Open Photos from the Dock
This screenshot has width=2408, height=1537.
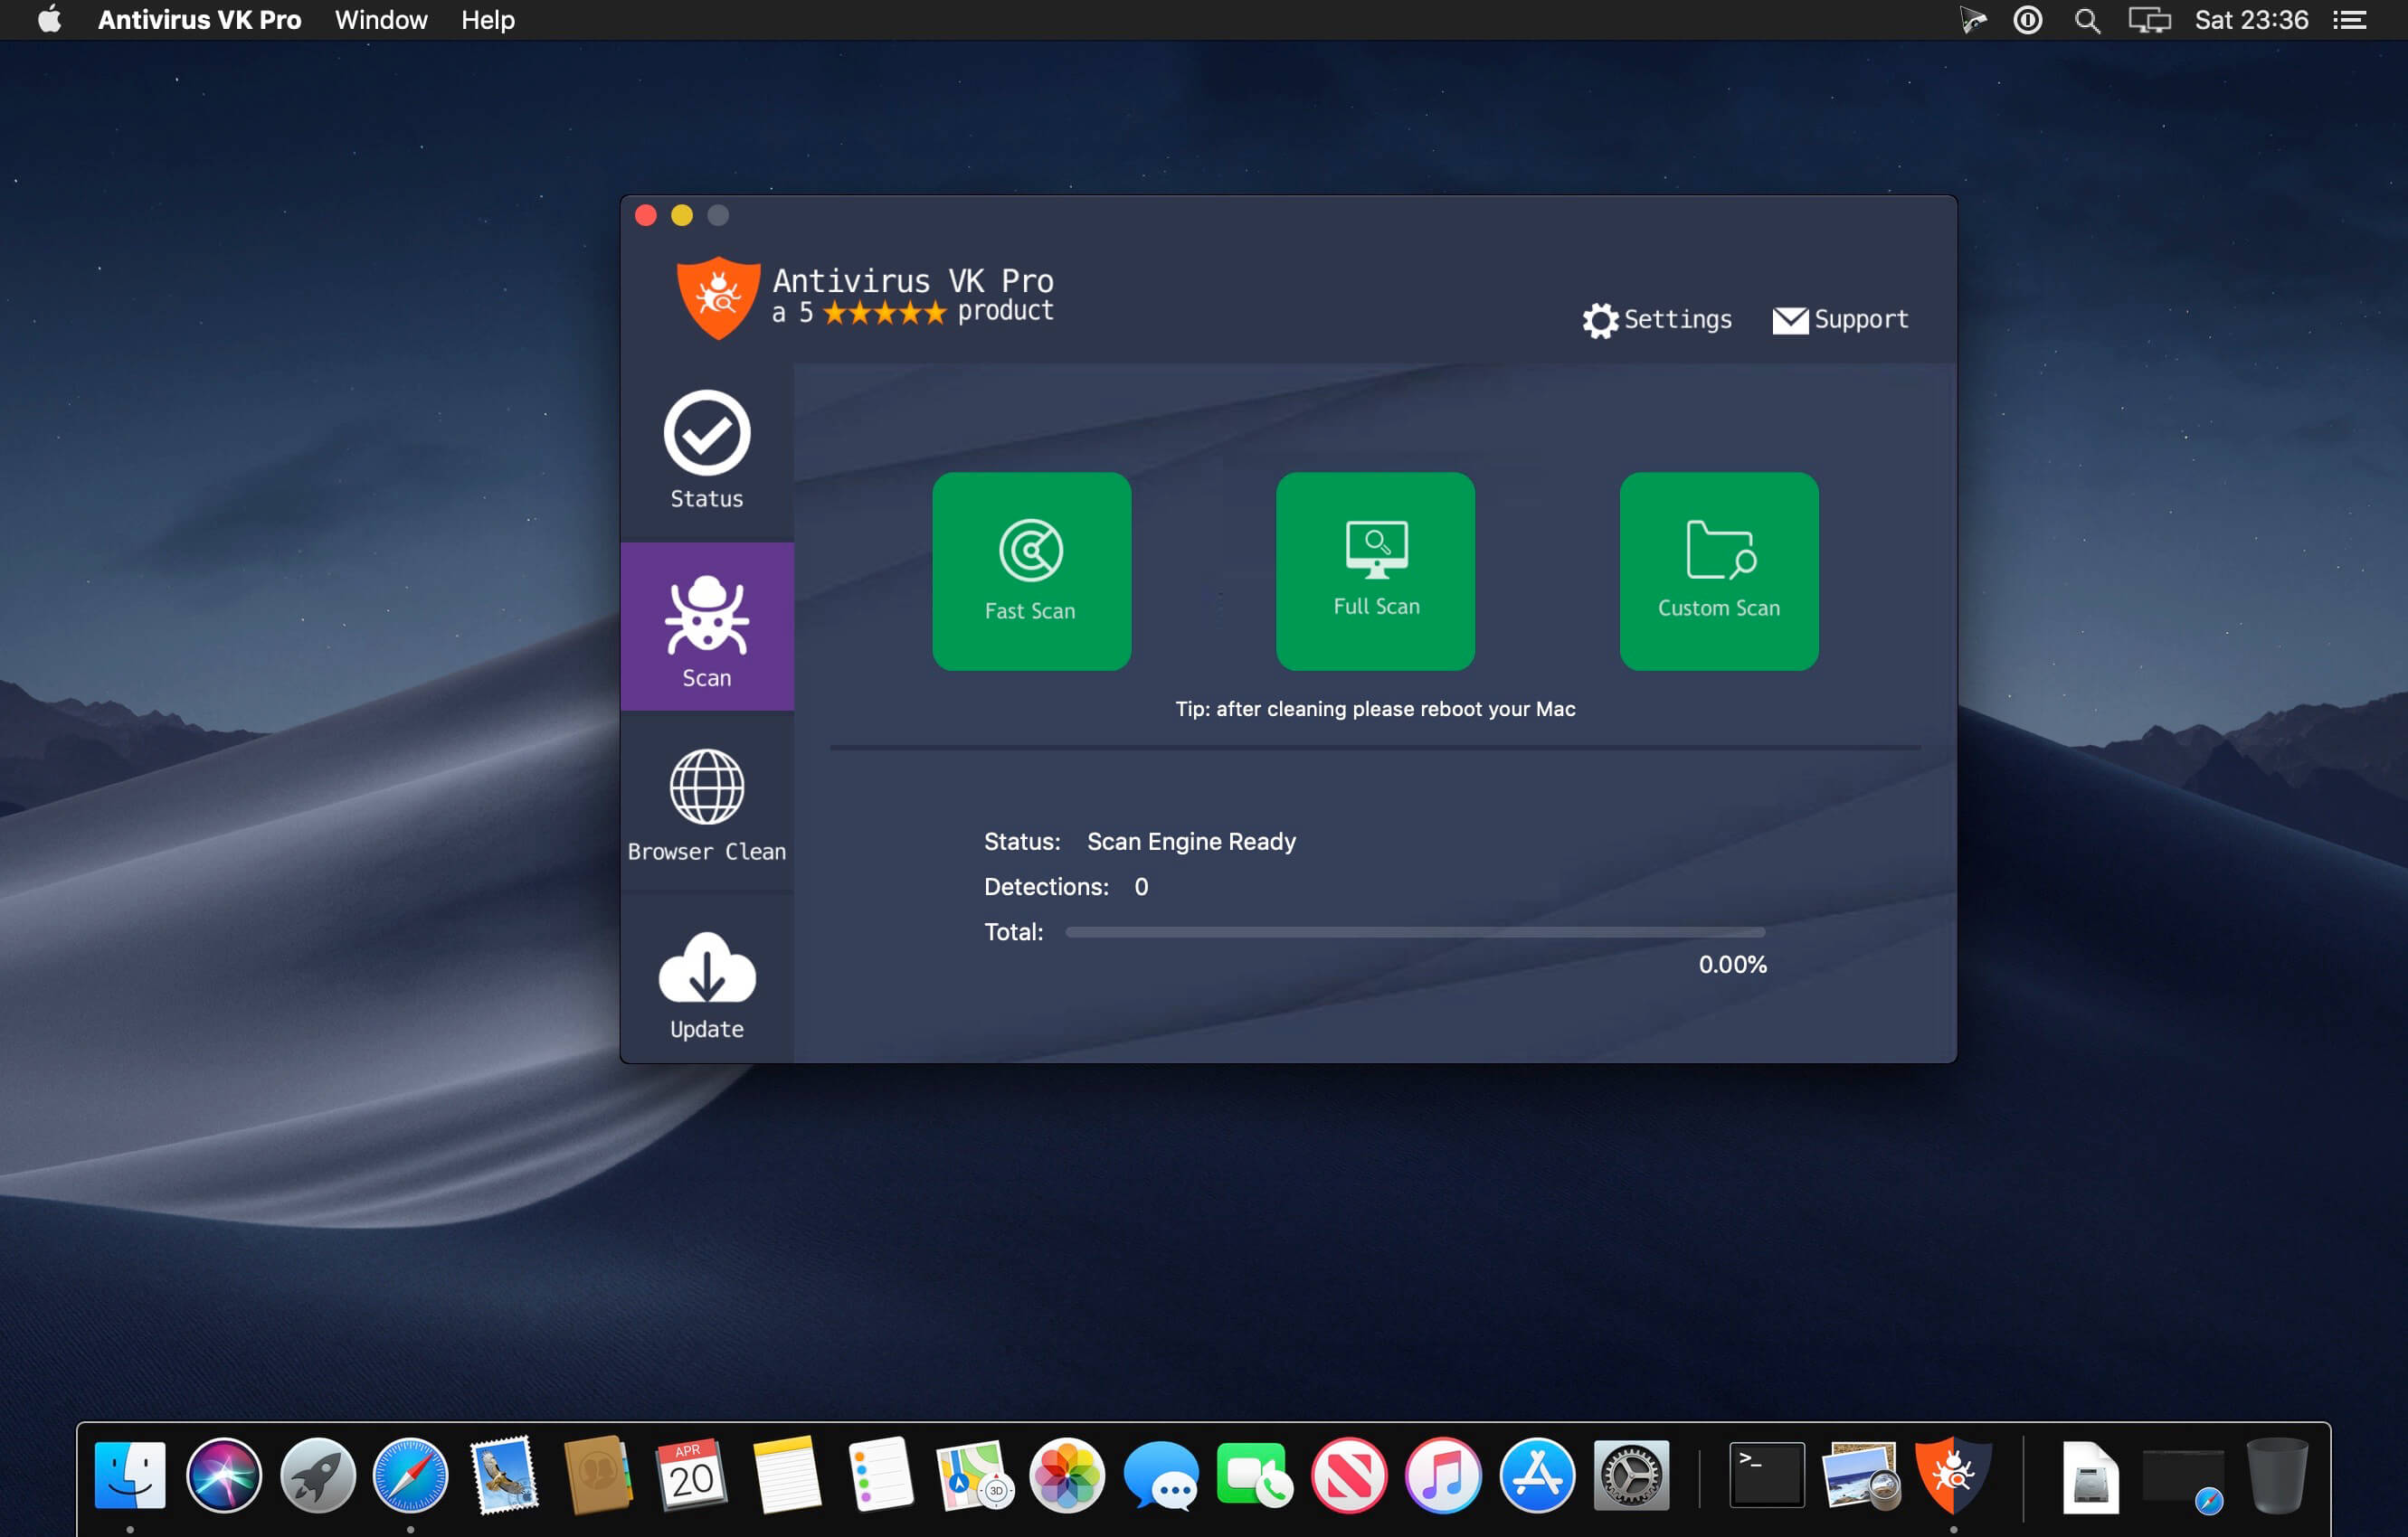pos(1067,1475)
